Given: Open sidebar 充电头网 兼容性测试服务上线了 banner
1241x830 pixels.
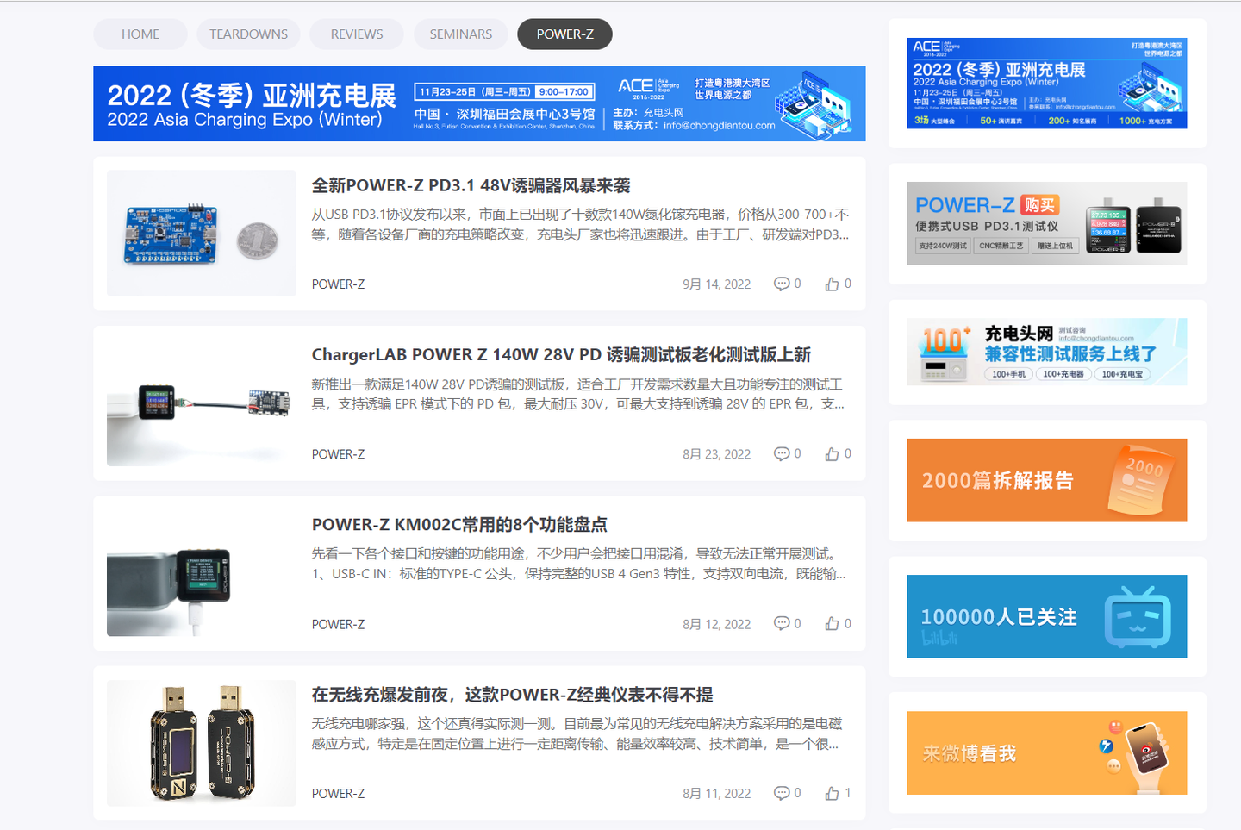Looking at the screenshot, I should click(x=1047, y=352).
